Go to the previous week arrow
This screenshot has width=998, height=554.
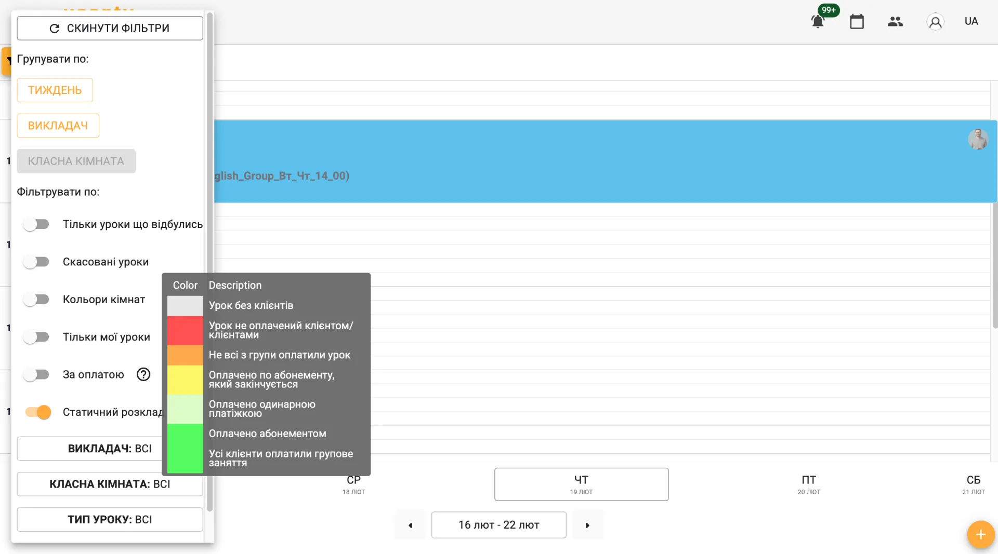(410, 525)
